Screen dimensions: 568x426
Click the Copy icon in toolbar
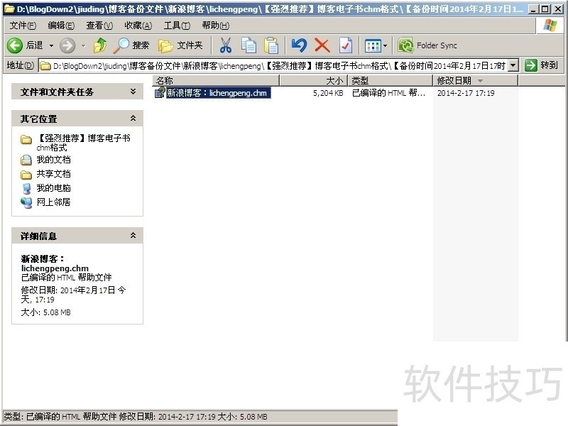tap(248, 45)
